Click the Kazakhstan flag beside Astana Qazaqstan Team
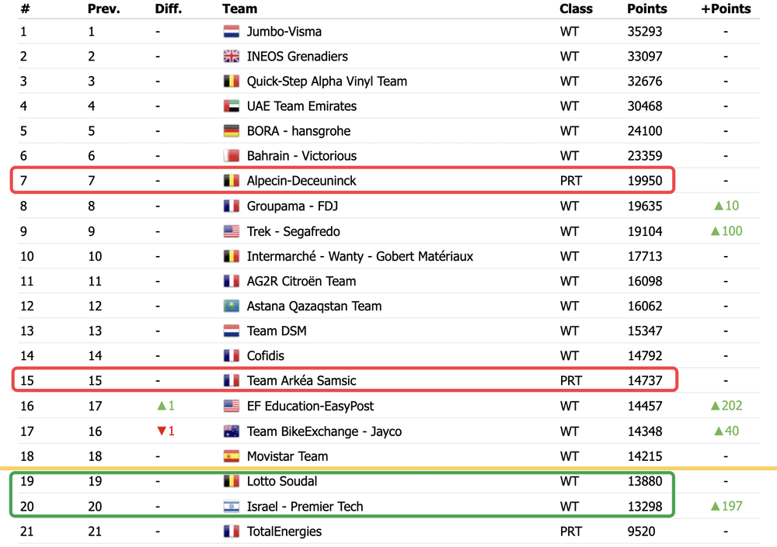Viewport: 777px width, 547px height. click(x=232, y=306)
